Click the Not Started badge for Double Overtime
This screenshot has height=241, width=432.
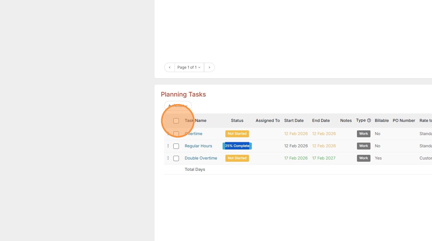tap(237, 158)
